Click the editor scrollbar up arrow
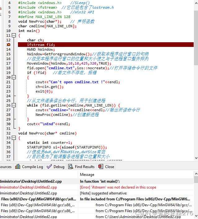Screen dimensions: 198x219 [196, 3]
